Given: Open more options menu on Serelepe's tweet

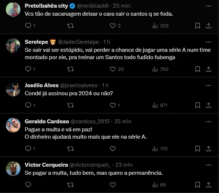Looking at the screenshot, I should 208,41.
